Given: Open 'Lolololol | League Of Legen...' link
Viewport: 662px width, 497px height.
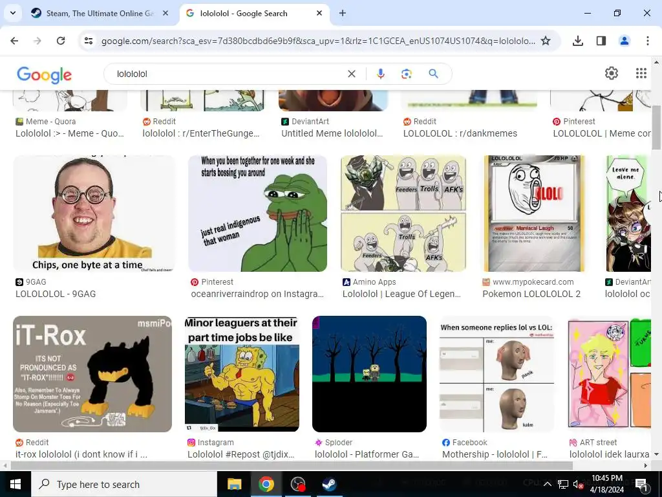Looking at the screenshot, I should (401, 294).
